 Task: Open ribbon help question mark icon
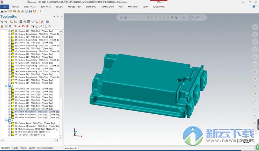pos(254,7)
